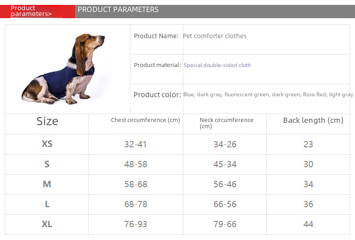Choose the L size row label
This screenshot has width=355, height=240.
(x=47, y=204)
